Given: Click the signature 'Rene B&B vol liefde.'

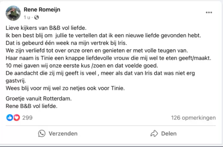Looking at the screenshot, I should pyautogui.click(x=32, y=106).
